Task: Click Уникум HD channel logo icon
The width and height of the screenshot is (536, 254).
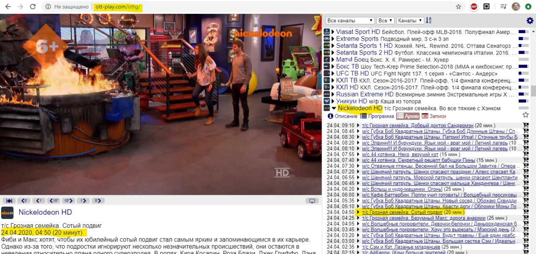Action: (x=327, y=101)
